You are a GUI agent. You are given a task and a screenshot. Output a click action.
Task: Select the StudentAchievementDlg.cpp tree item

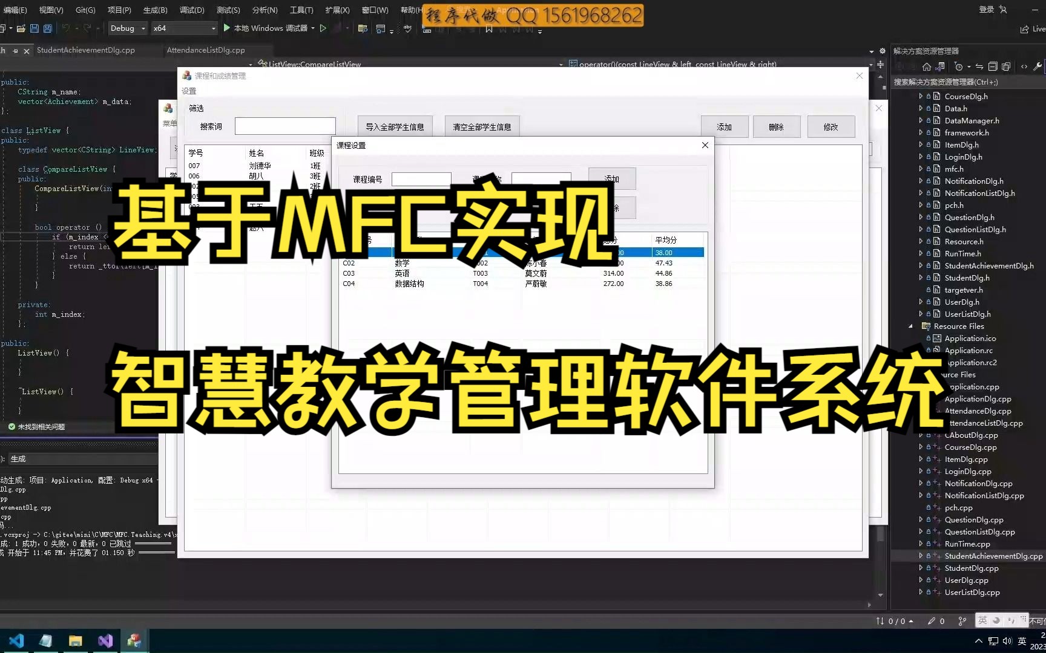(993, 556)
